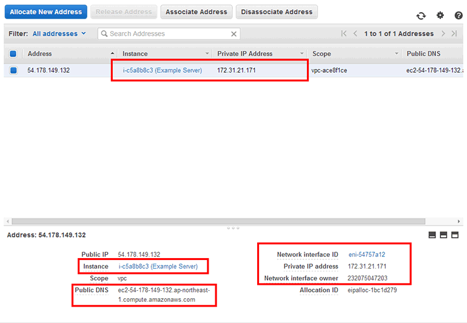Image resolution: width=467 pixels, height=323 pixels.
Task: Open the All addresses filter dropdown
Action: (x=59, y=34)
